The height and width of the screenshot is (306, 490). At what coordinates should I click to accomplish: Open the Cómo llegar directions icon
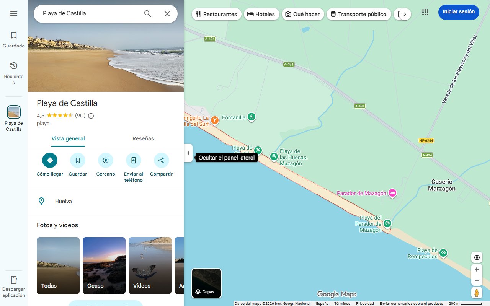(49, 160)
